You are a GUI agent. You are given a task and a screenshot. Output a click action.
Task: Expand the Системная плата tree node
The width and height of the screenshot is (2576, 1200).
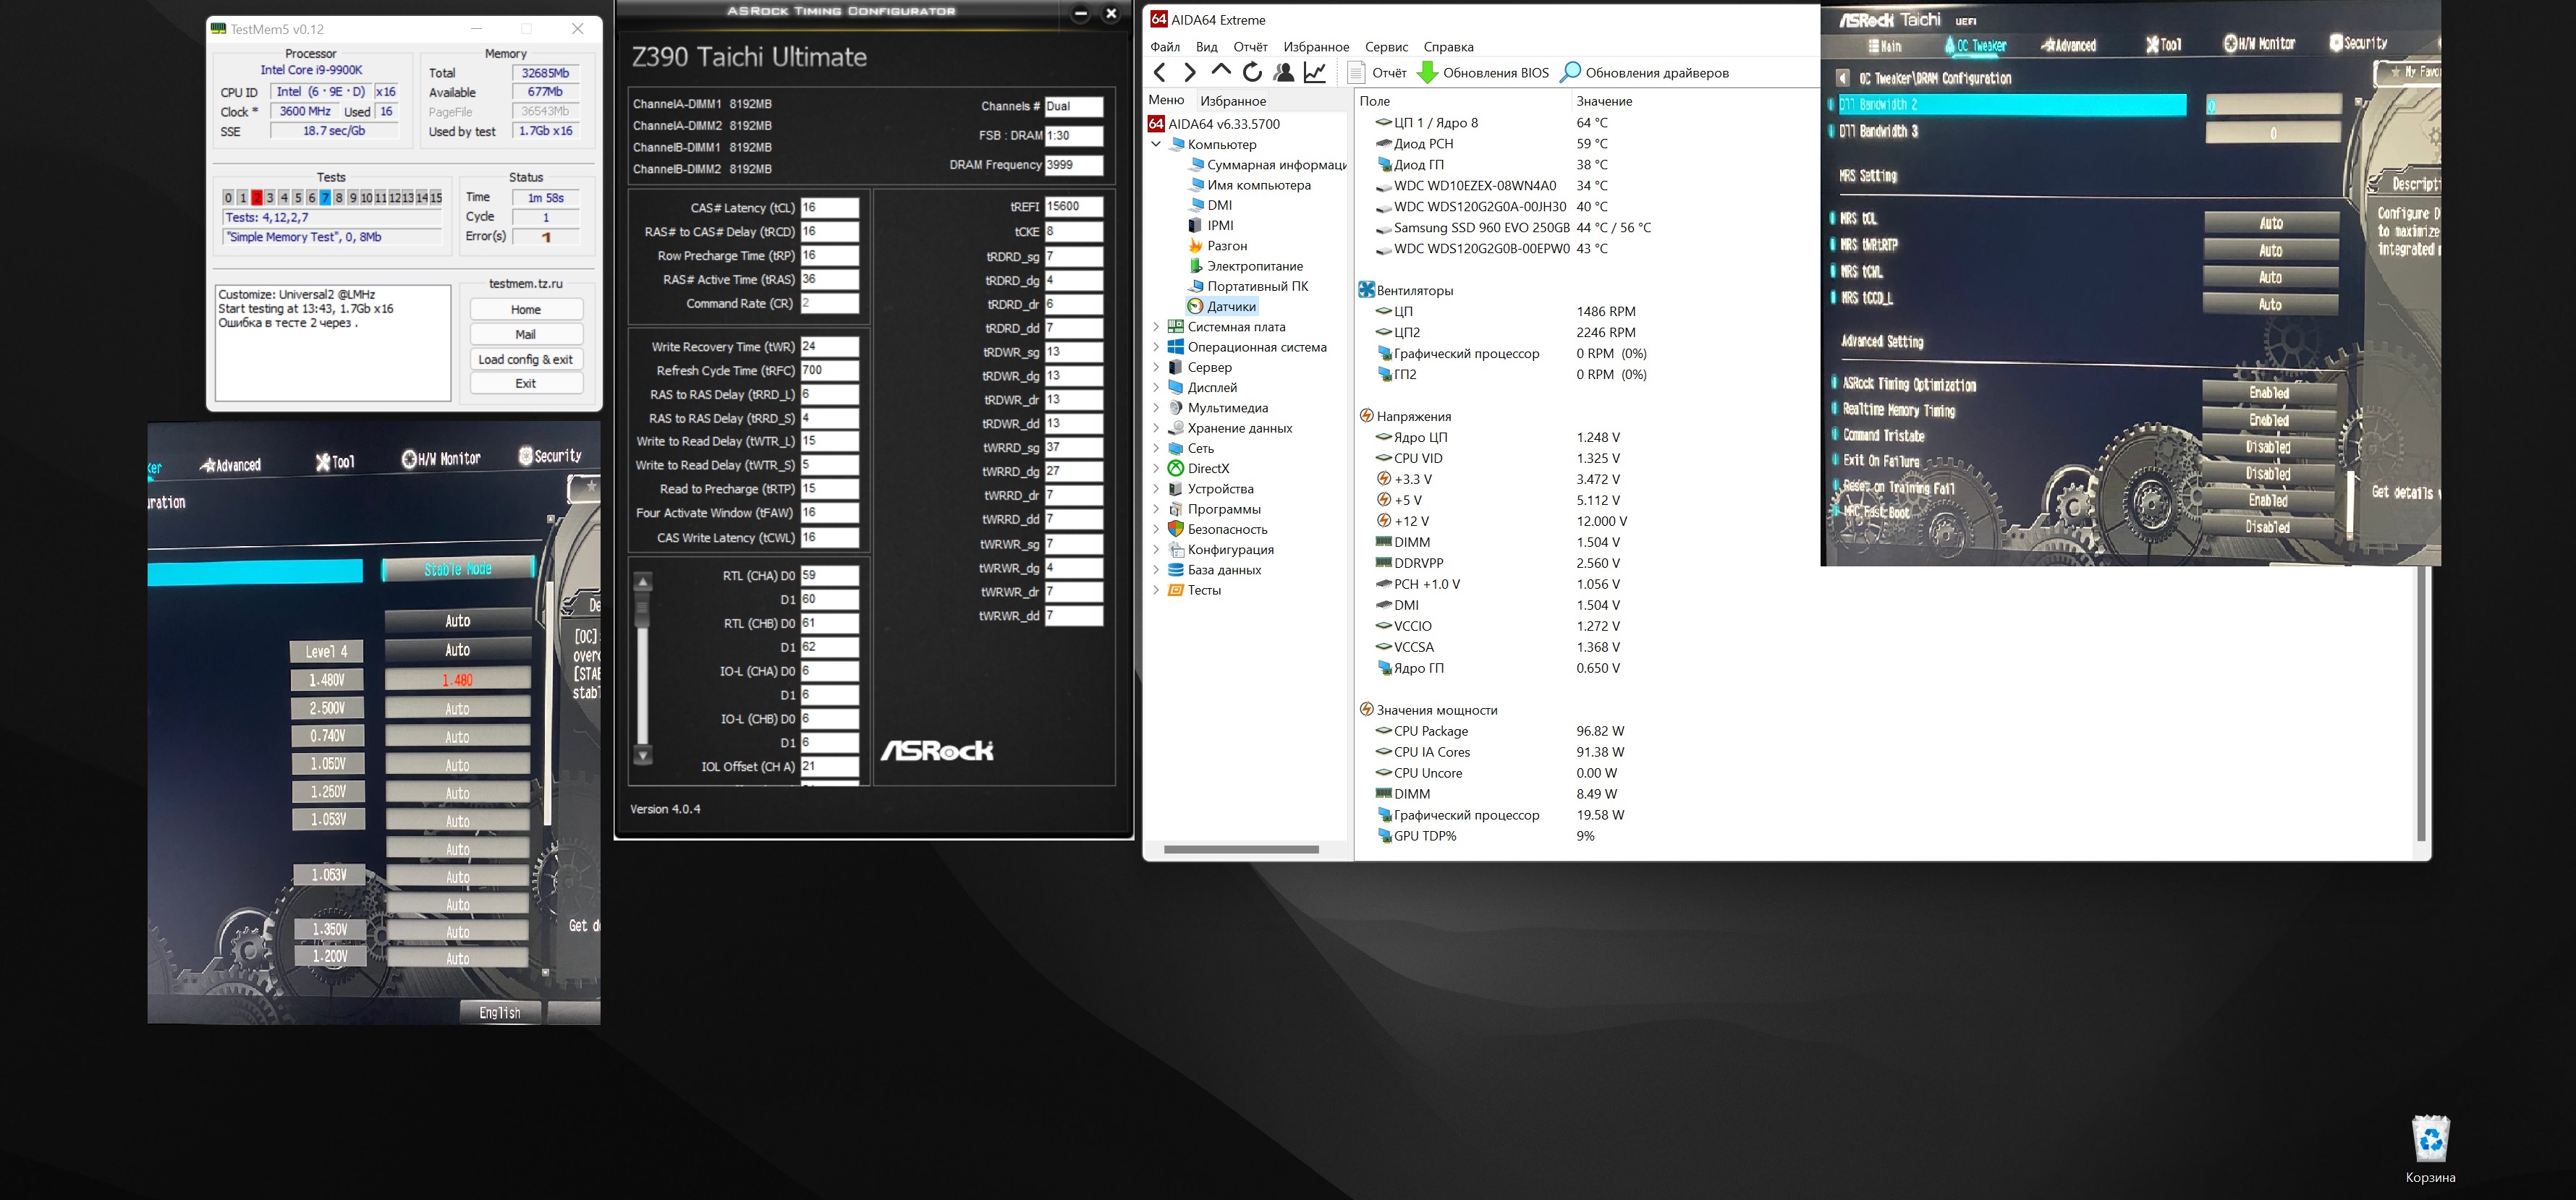(1157, 327)
